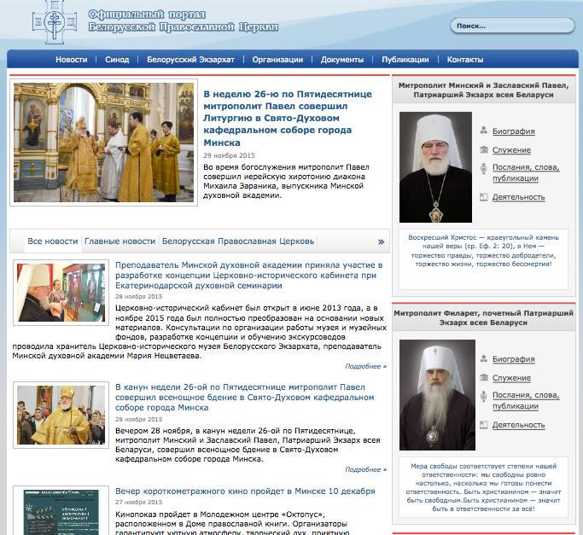Click the microphone icon beside Filaret's Послания
This screenshot has width=583, height=535.
click(484, 396)
